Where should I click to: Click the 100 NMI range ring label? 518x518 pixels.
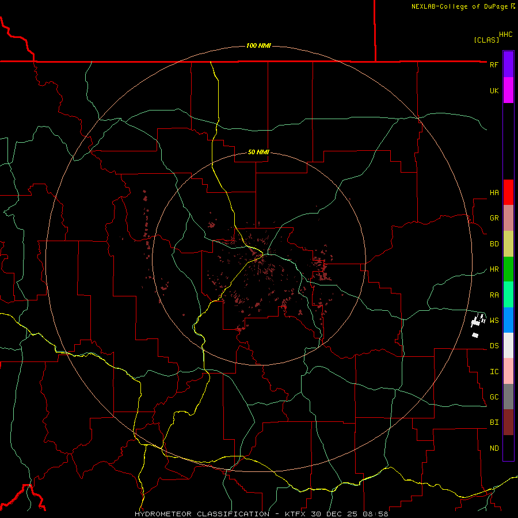point(258,45)
